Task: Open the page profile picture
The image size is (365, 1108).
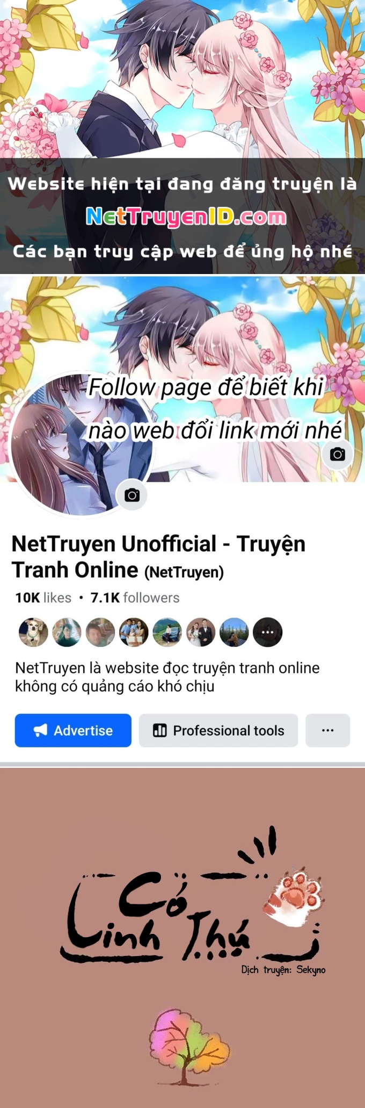Action: pos(81,445)
